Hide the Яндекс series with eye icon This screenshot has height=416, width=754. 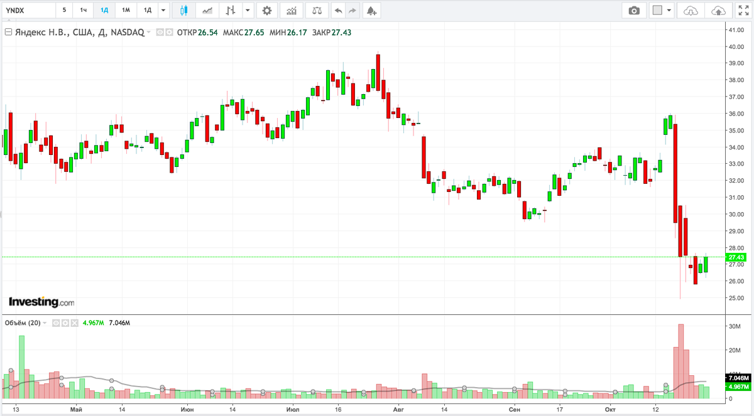(x=160, y=31)
